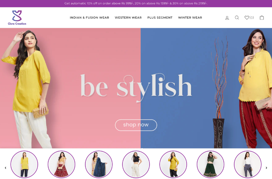Select the yellow kurti circle thumbnail

pyautogui.click(x=24, y=164)
